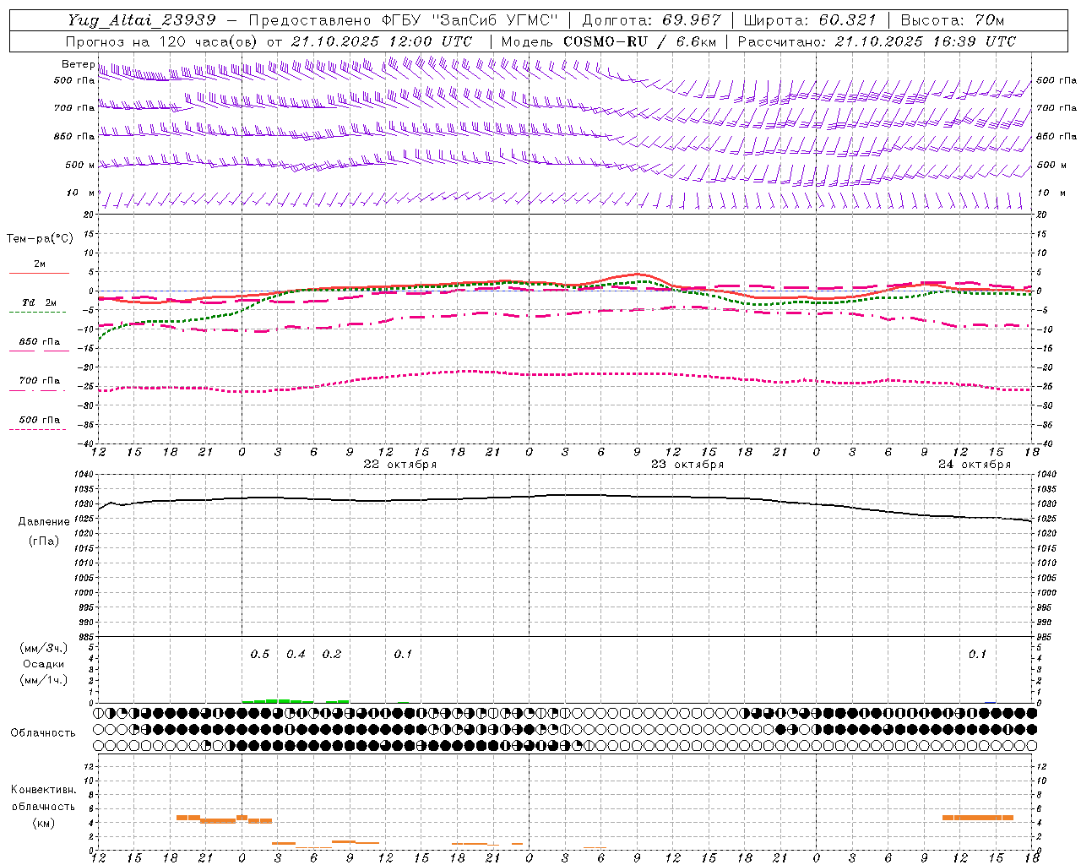Click the "Облачность" cloud cover label
The width and height of the screenshot is (1081, 865).
(43, 733)
